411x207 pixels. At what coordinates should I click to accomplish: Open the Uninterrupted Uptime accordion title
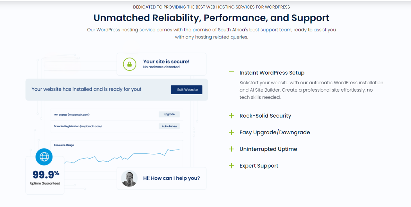pyautogui.click(x=268, y=149)
